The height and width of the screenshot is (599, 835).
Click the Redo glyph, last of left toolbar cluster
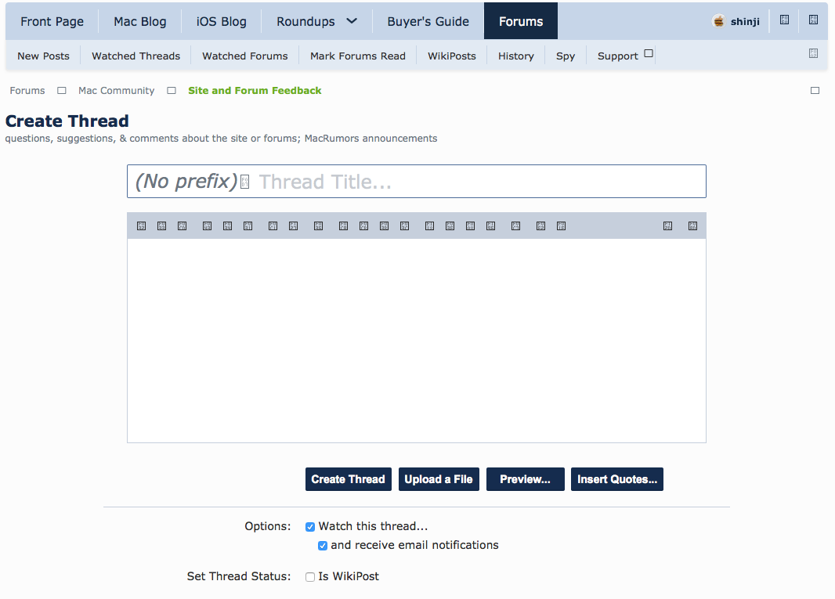pyautogui.click(x=562, y=226)
